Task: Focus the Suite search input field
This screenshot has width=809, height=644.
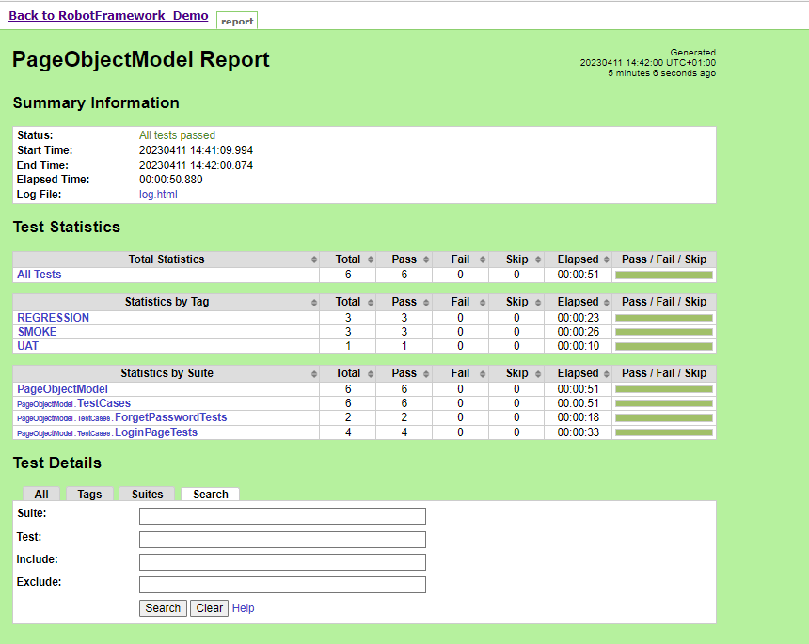Action: [282, 516]
